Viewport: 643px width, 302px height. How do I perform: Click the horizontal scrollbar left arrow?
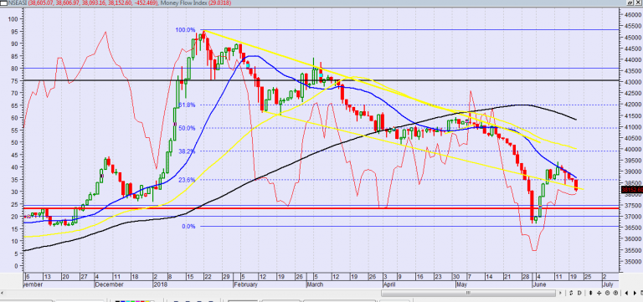[2, 293]
